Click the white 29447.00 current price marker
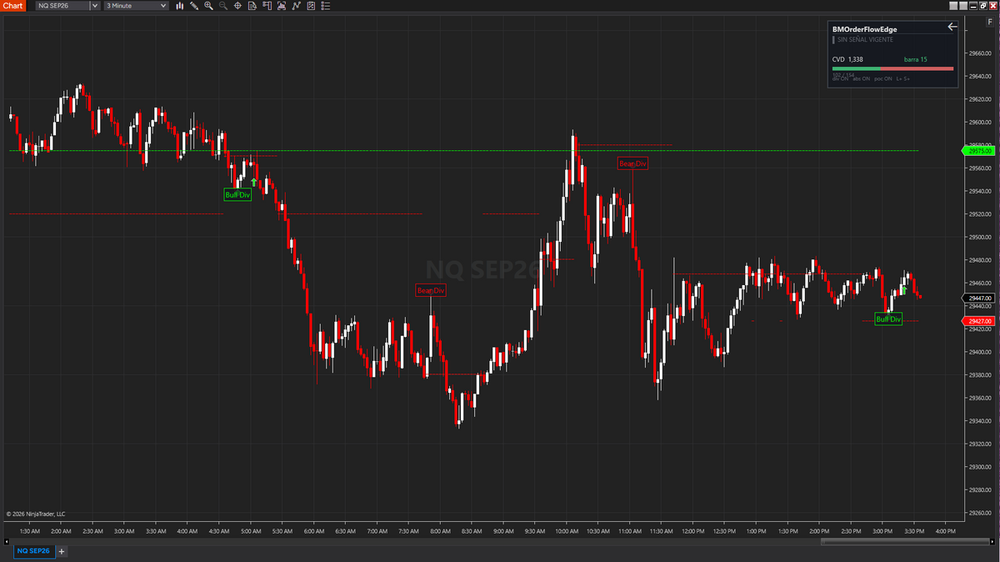Image resolution: width=1000 pixels, height=562 pixels. click(977, 298)
